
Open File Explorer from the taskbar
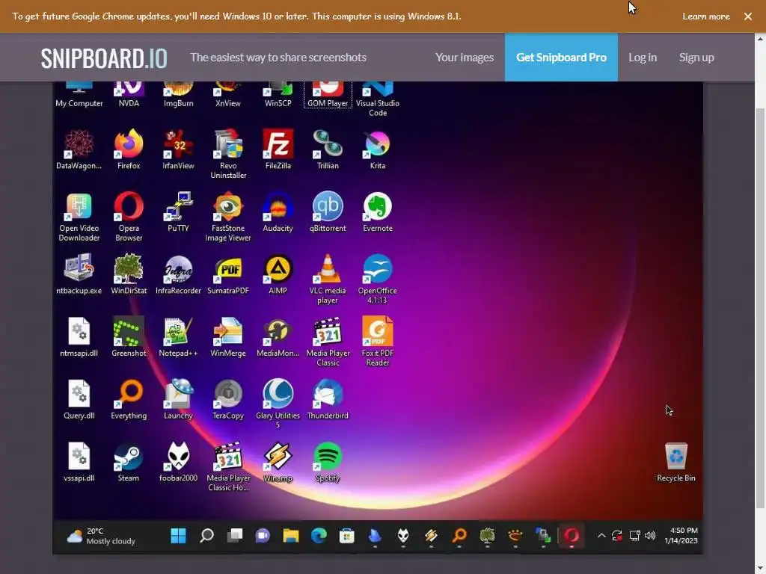coord(291,535)
